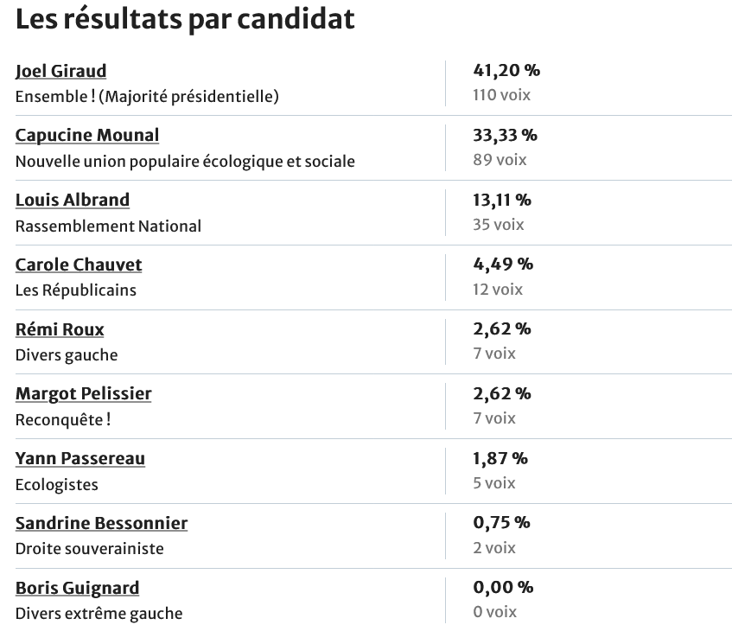Click the 110 voix vote count

(x=501, y=95)
